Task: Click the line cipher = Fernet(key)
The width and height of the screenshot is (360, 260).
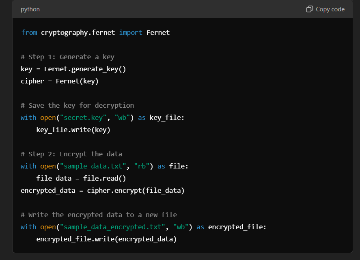Action: click(60, 81)
